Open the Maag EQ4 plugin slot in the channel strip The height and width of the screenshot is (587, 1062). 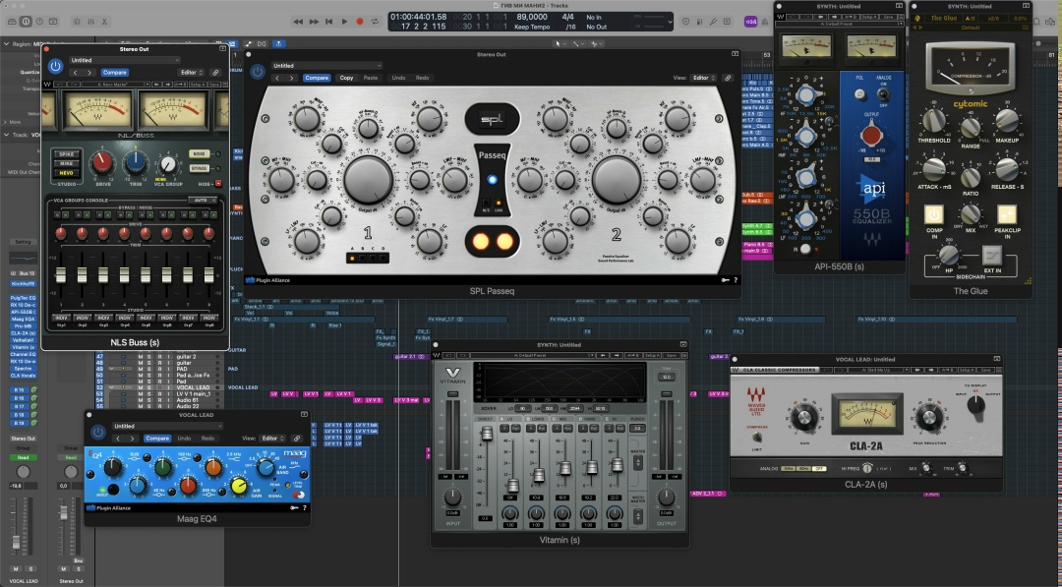tap(23, 319)
